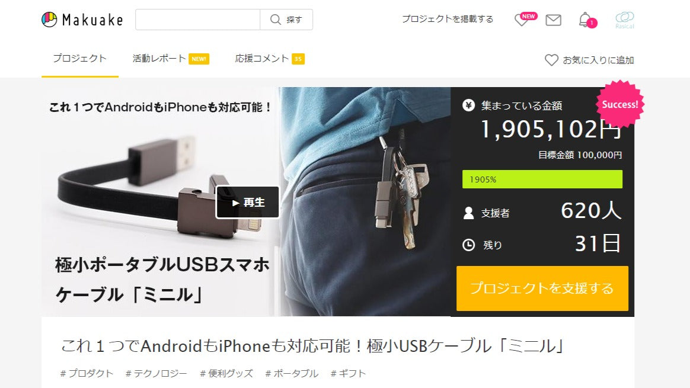Click the search box field

pos(197,20)
